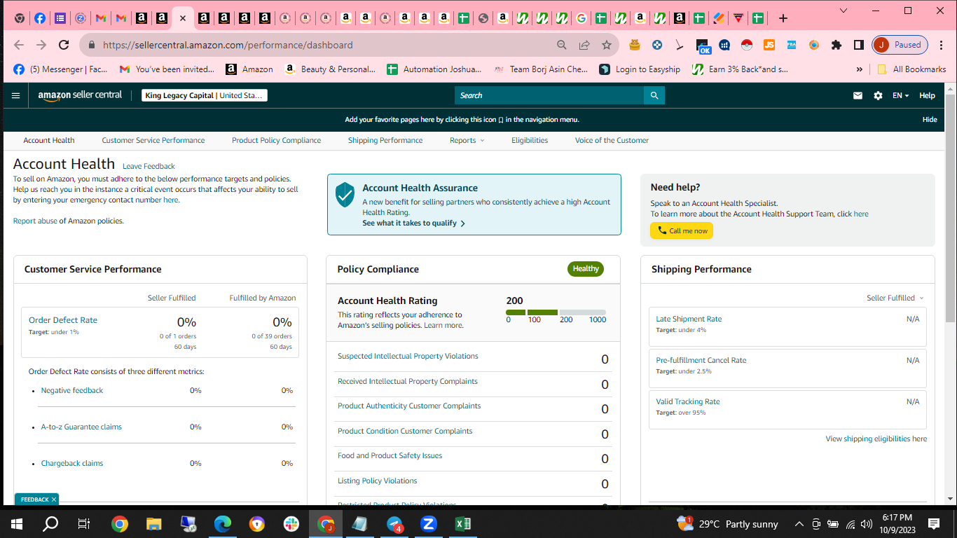The height and width of the screenshot is (538, 957).
Task: Open the Seller Central settings gear
Action: (x=878, y=95)
